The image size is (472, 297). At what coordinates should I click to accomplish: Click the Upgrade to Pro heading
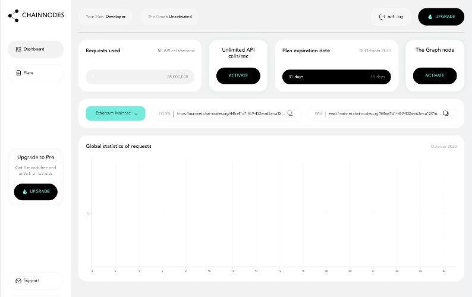click(x=36, y=157)
